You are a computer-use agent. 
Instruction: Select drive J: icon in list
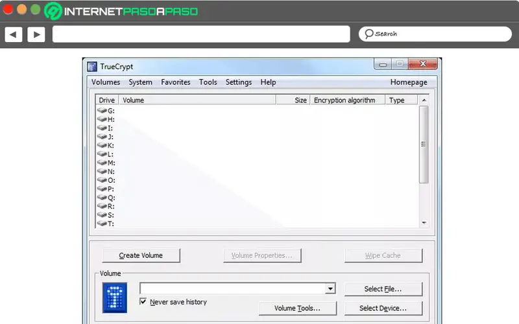point(102,137)
